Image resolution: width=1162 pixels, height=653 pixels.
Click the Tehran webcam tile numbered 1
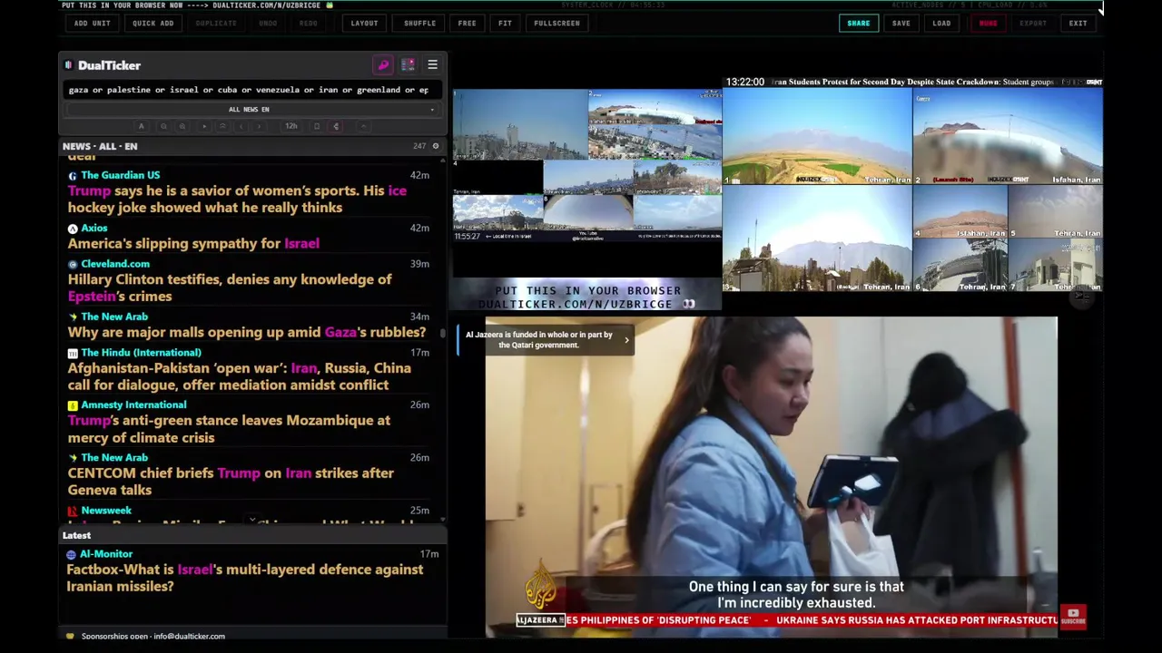[817, 137]
